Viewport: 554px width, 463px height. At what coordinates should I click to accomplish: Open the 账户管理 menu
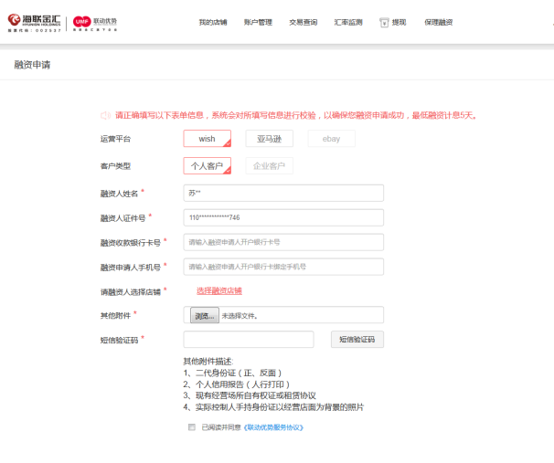click(x=258, y=22)
